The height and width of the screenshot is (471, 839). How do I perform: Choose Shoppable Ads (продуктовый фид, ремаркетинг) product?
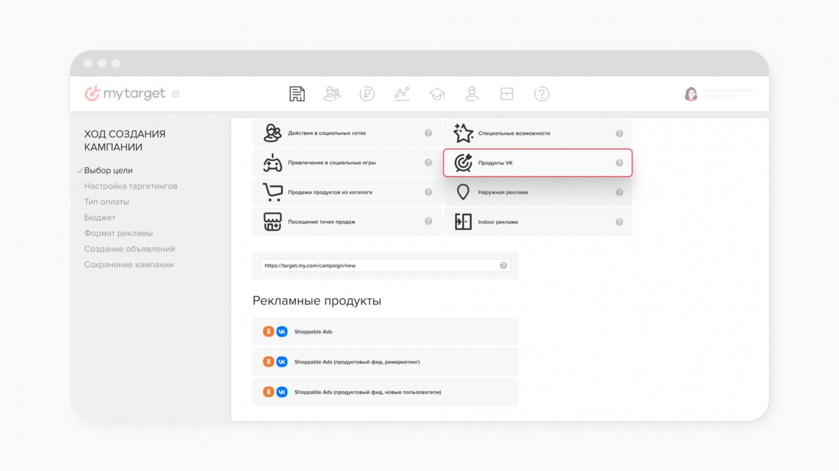[x=385, y=362]
